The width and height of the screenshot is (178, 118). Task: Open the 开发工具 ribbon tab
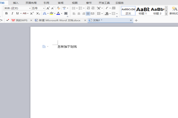point(104,3)
